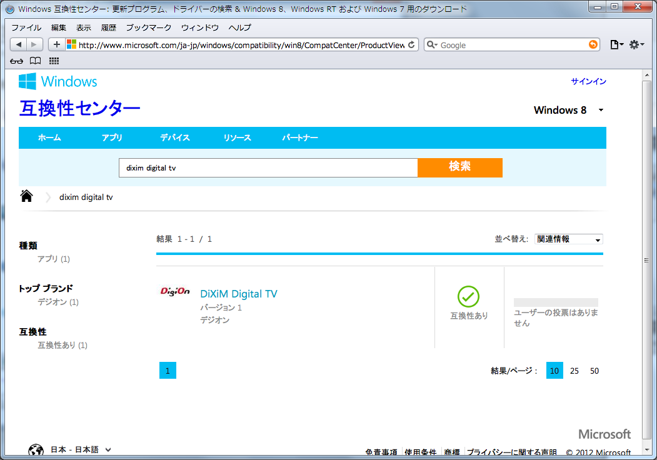Switch to the アプリ tab
The image size is (657, 460).
(x=112, y=138)
